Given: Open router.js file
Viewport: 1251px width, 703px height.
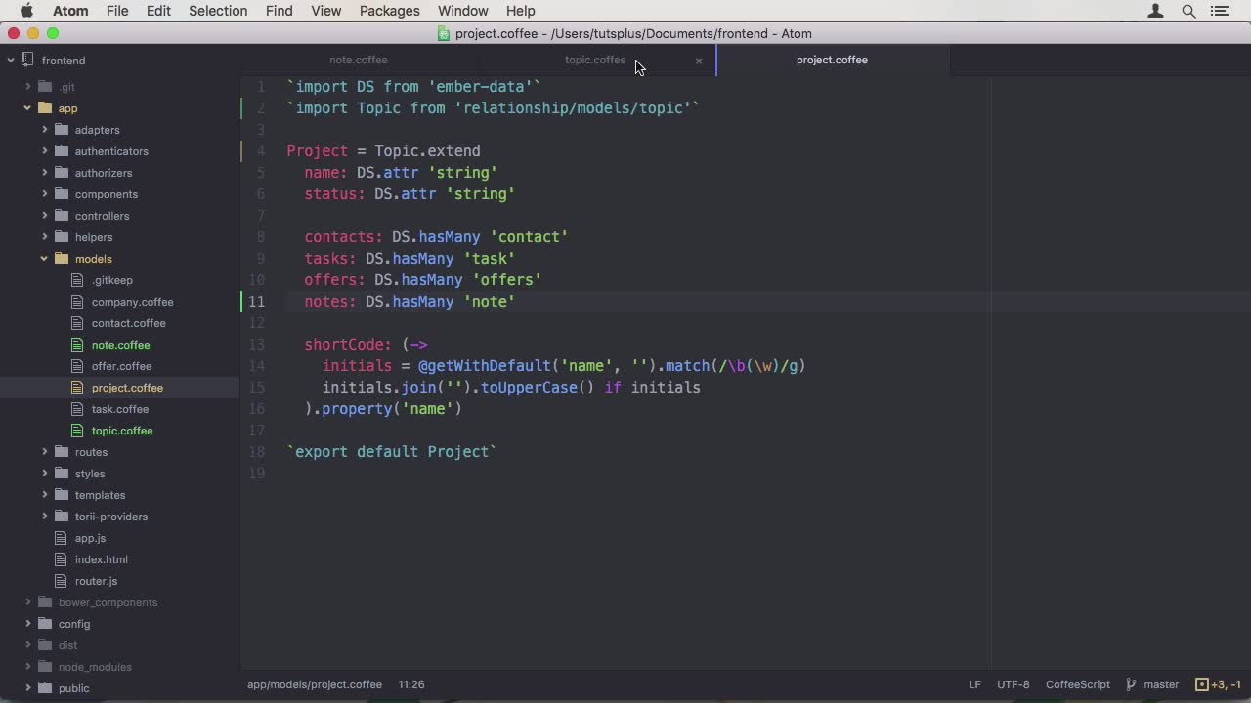Looking at the screenshot, I should pos(96,581).
